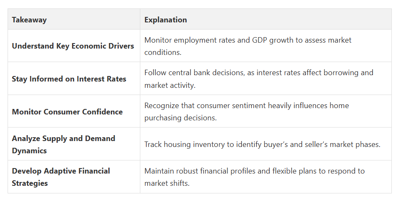Viewport: 407px width, 201px height.
Task: Click the phrase market activity
Action: coord(169,85)
